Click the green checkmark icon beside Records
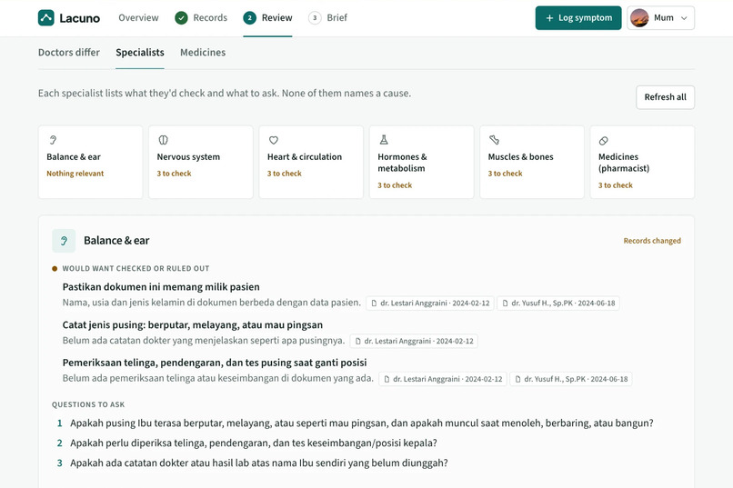The image size is (733, 488). 181,18
